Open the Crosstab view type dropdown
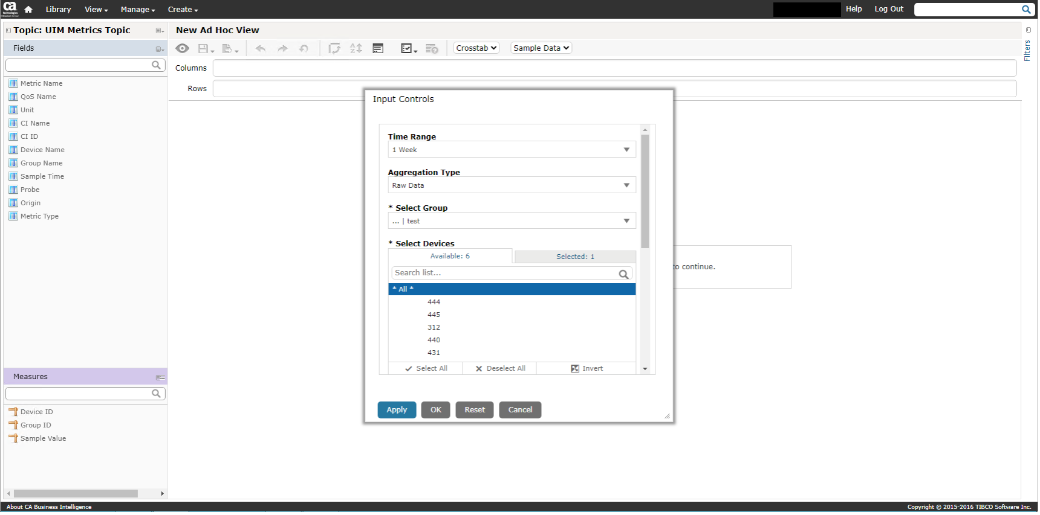This screenshot has width=1040, height=515. click(x=476, y=48)
